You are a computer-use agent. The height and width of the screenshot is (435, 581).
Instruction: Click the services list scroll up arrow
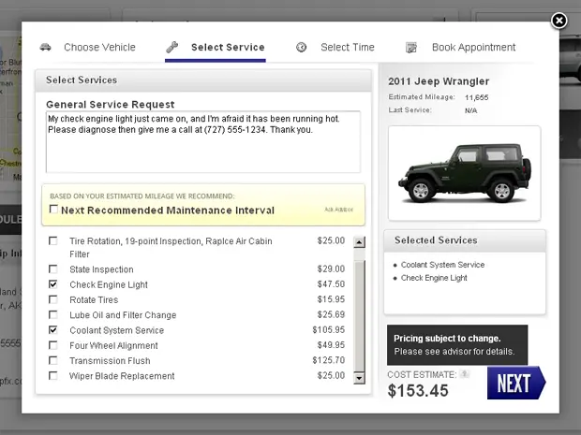[359, 242]
